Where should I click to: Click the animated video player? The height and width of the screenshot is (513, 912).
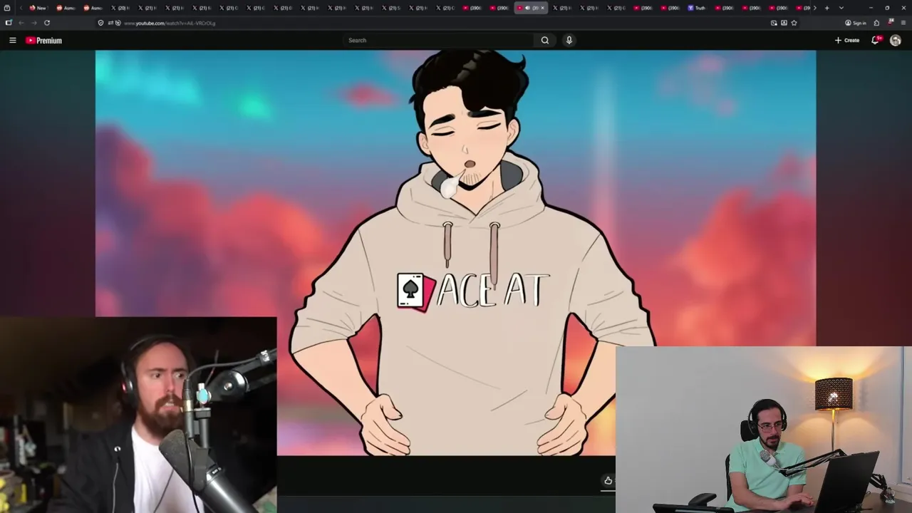[x=456, y=253]
